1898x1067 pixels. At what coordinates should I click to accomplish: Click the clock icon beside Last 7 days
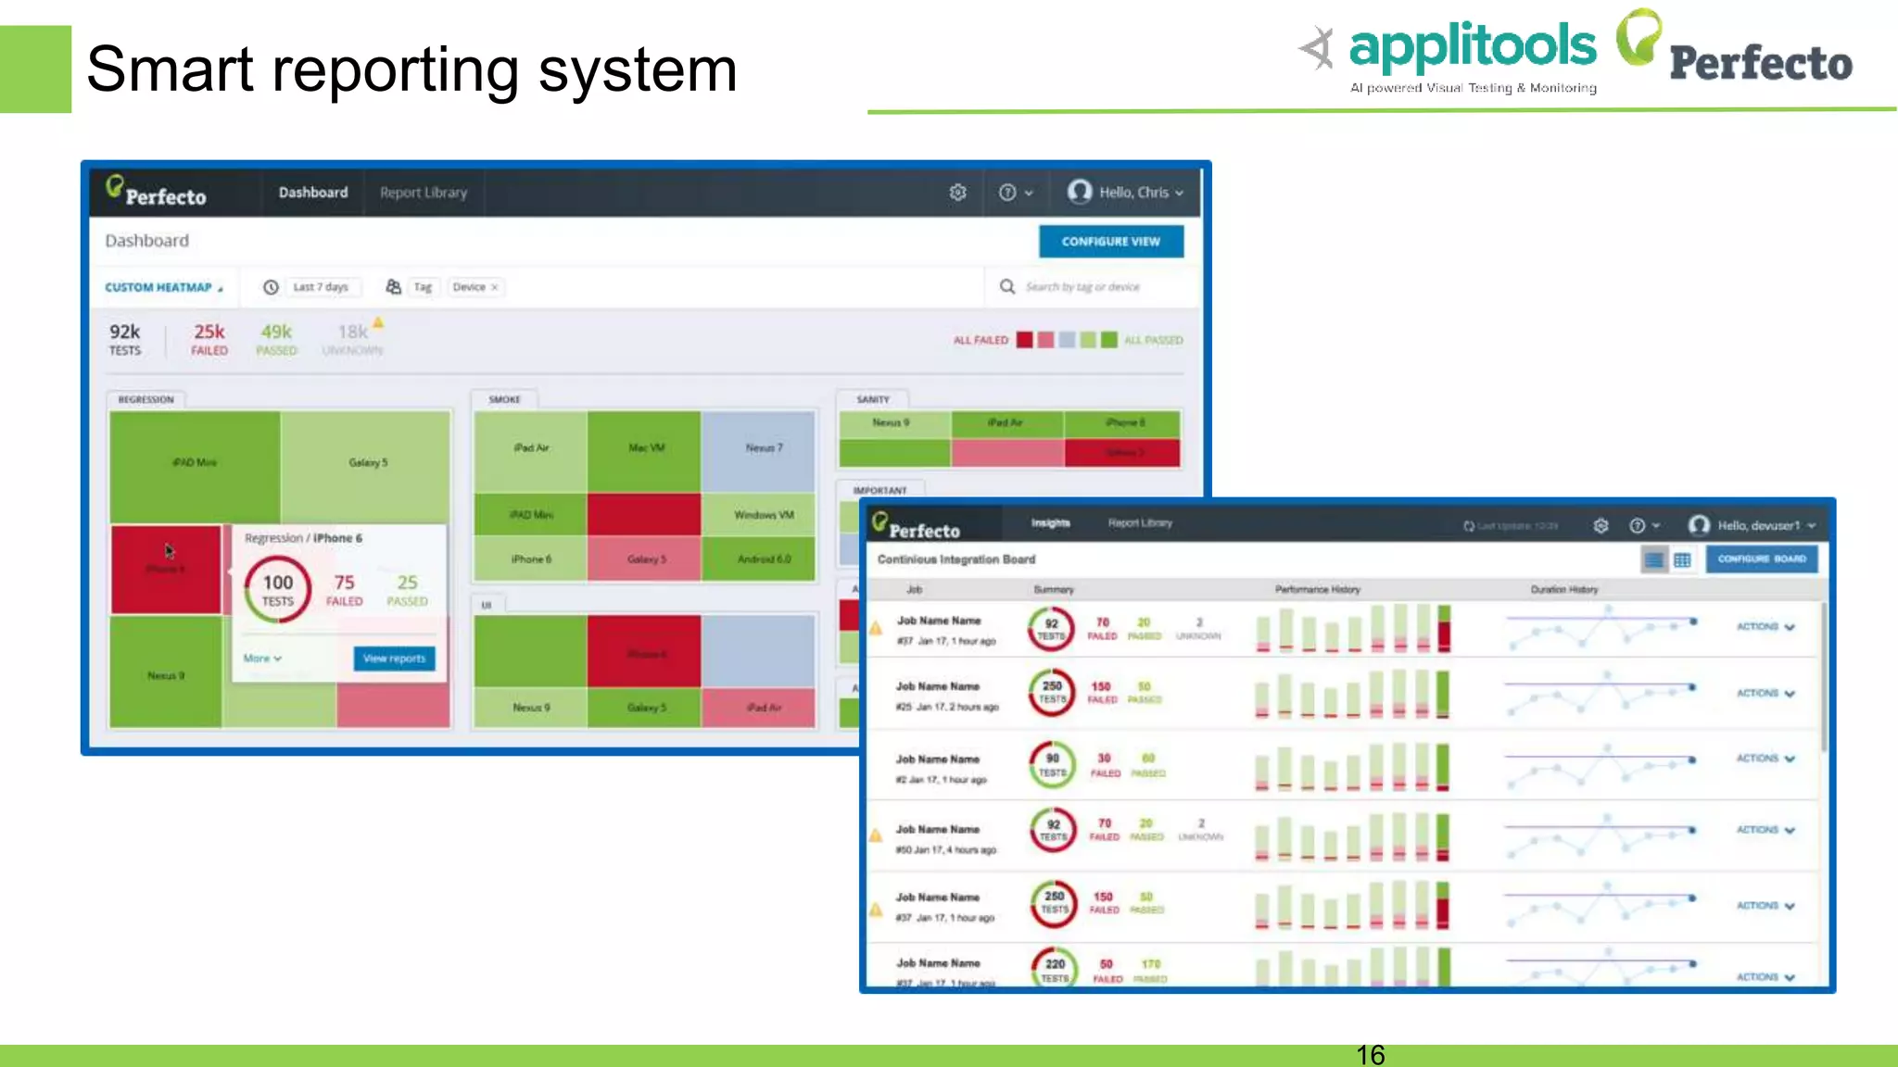tap(271, 287)
